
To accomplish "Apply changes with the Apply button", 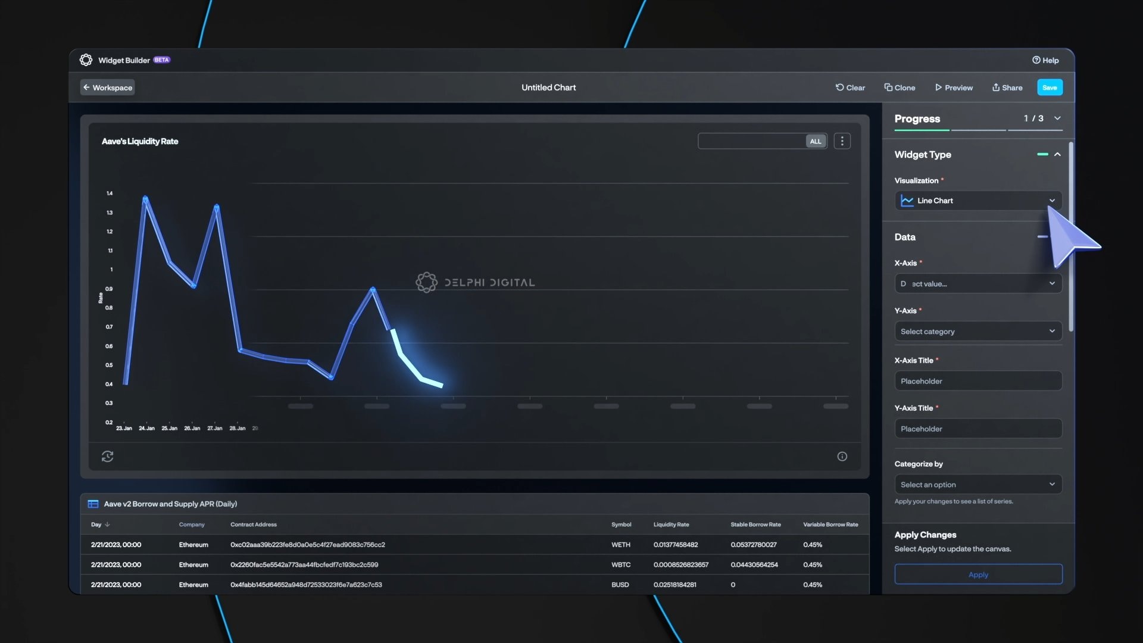I will [x=978, y=575].
